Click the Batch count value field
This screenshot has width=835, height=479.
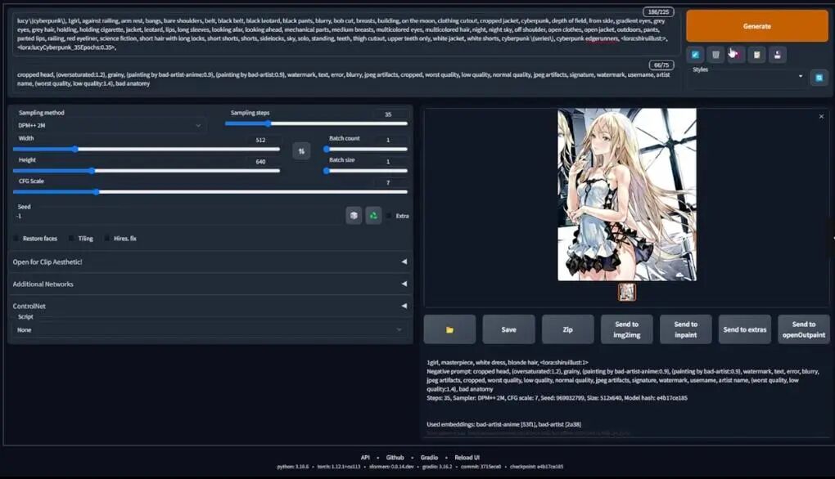[x=390, y=140]
